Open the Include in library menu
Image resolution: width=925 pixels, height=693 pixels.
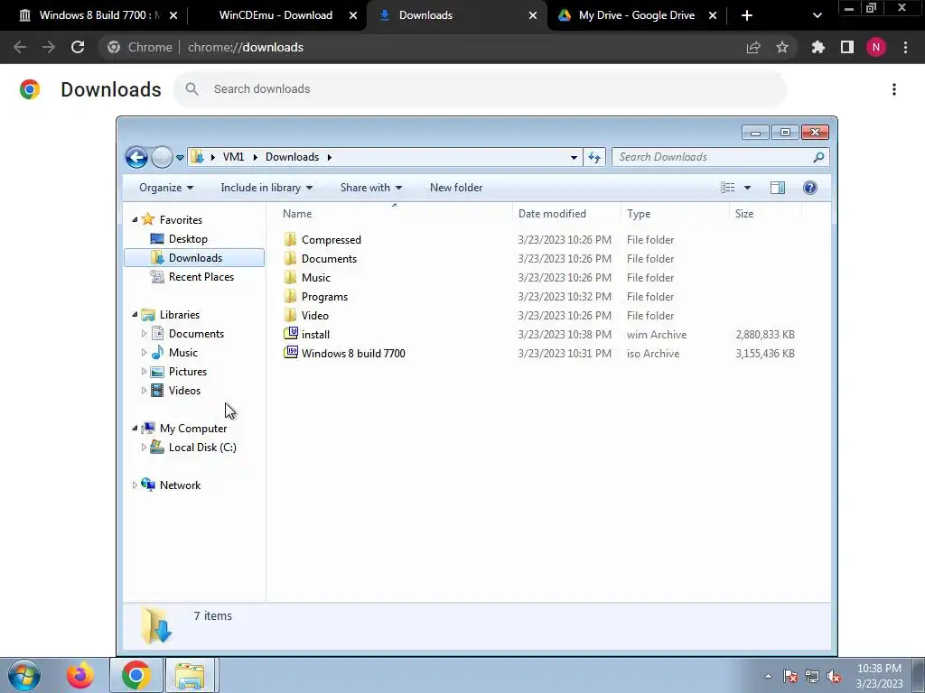(266, 188)
